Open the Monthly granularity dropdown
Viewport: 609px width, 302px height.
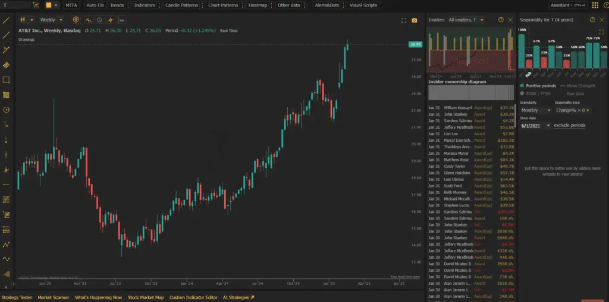[x=536, y=110]
